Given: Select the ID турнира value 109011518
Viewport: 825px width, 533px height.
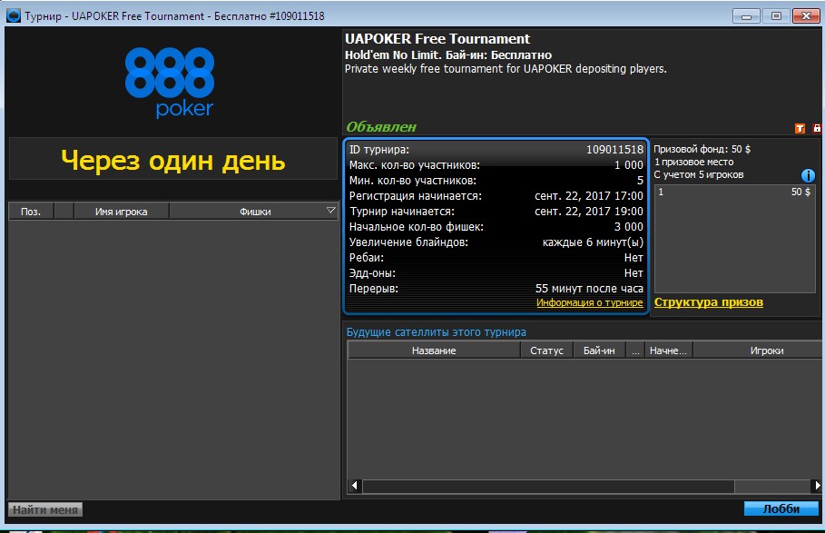Looking at the screenshot, I should click(x=614, y=150).
